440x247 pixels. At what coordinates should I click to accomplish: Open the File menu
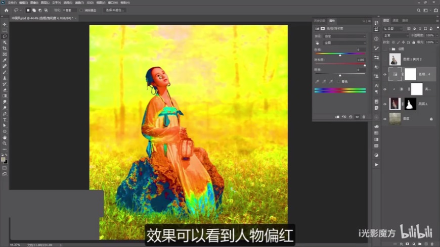click(x=12, y=3)
